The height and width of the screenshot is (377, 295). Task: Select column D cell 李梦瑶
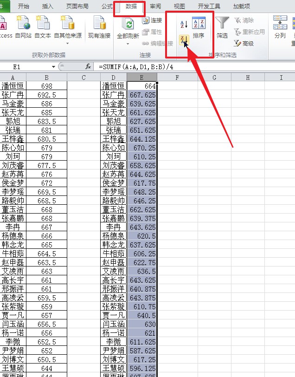coord(113,192)
